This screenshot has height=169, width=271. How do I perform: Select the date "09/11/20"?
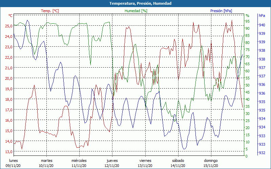[13, 166]
